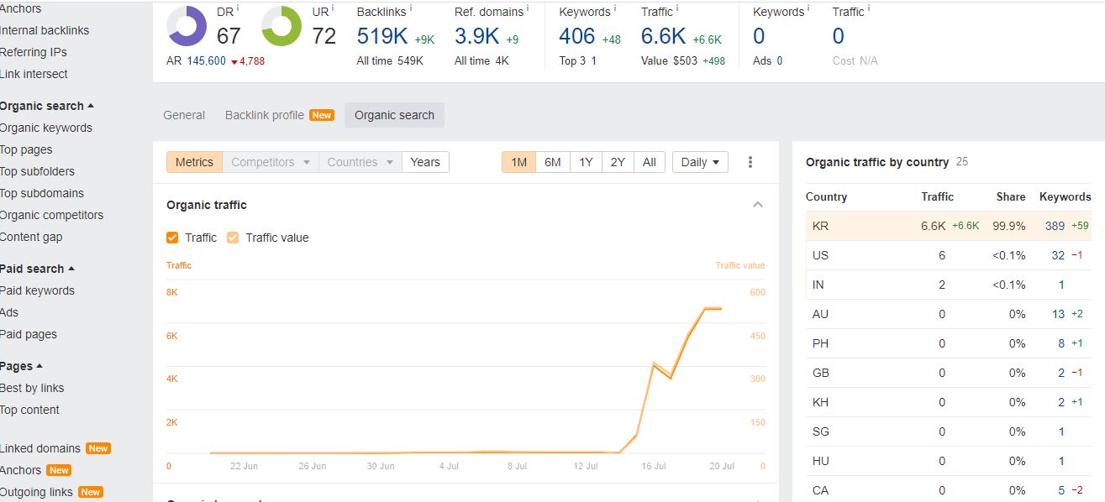
Task: Select the 6M time range
Action: (552, 162)
